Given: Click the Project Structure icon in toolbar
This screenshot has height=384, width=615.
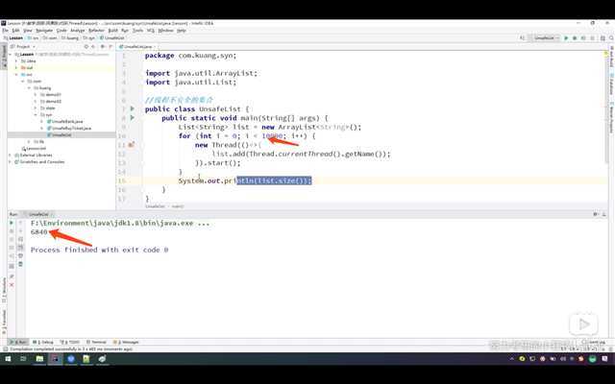Looking at the screenshot, I should pyautogui.click(x=603, y=38).
